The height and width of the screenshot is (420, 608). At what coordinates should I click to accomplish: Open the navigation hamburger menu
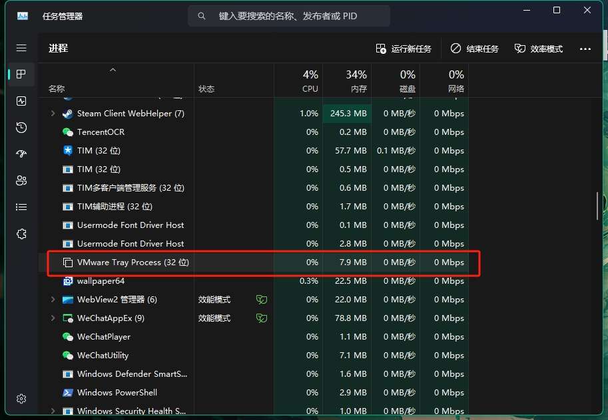point(21,48)
